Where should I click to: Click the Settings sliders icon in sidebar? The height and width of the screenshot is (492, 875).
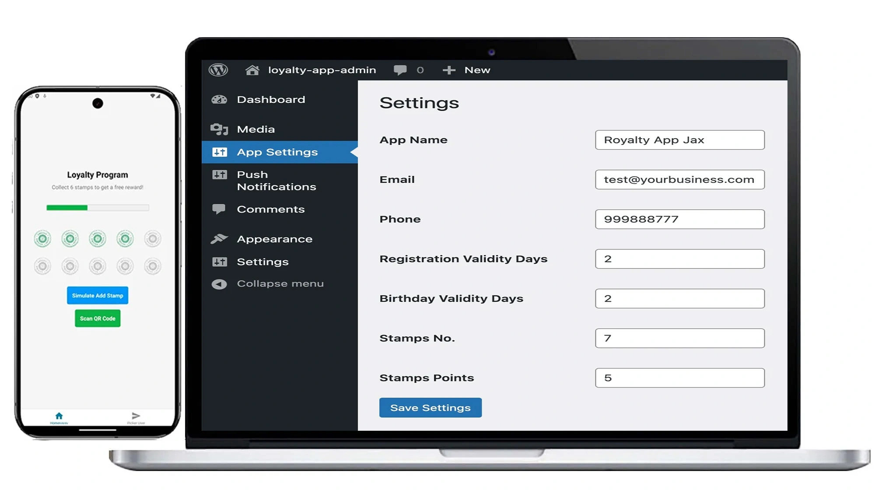coord(220,262)
